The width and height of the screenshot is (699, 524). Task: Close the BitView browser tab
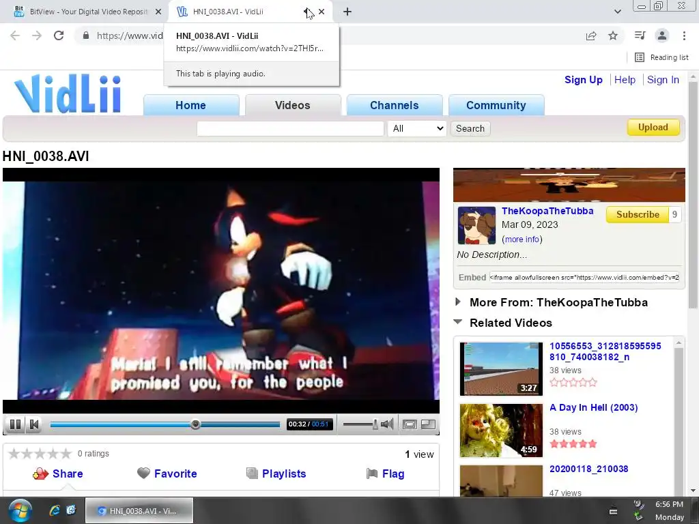158,12
